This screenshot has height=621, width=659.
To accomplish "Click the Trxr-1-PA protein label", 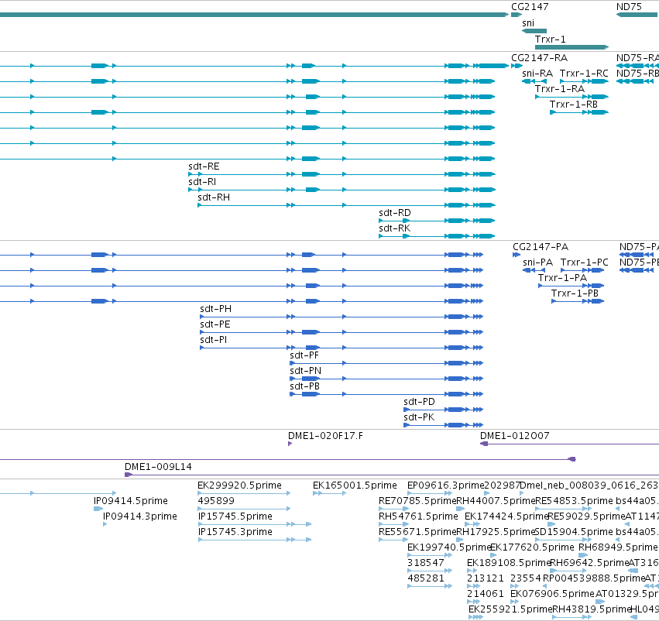I will [x=562, y=278].
